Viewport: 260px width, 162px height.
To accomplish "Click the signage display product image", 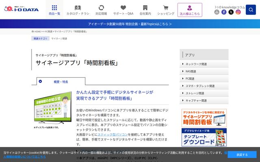I will (x=53, y=108).
